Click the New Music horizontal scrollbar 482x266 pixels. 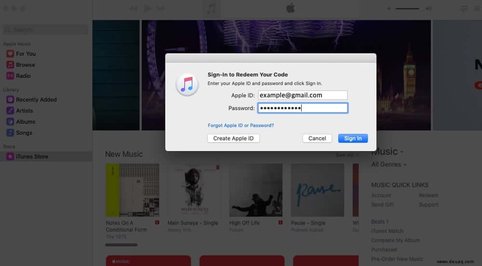point(121,245)
